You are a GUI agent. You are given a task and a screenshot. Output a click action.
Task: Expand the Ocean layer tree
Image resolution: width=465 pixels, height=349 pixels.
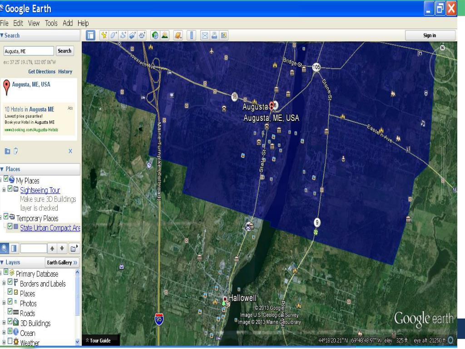[4, 332]
